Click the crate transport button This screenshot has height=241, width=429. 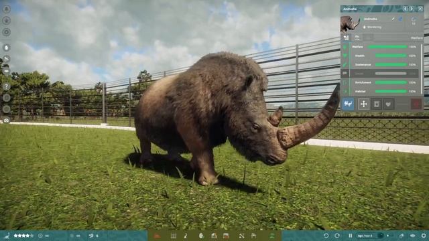point(377,104)
